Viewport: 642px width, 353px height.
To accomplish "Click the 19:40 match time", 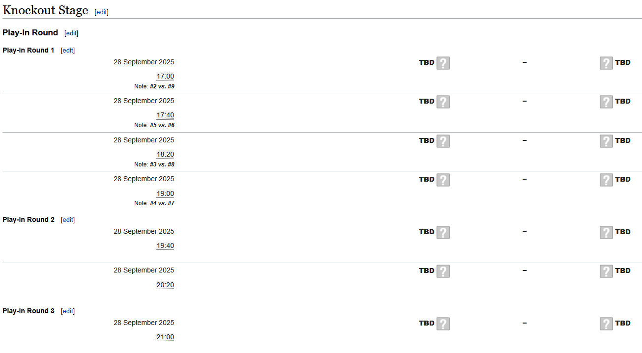I will coord(165,246).
